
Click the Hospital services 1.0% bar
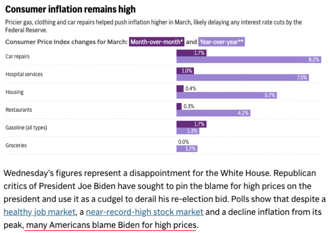point(185,71)
